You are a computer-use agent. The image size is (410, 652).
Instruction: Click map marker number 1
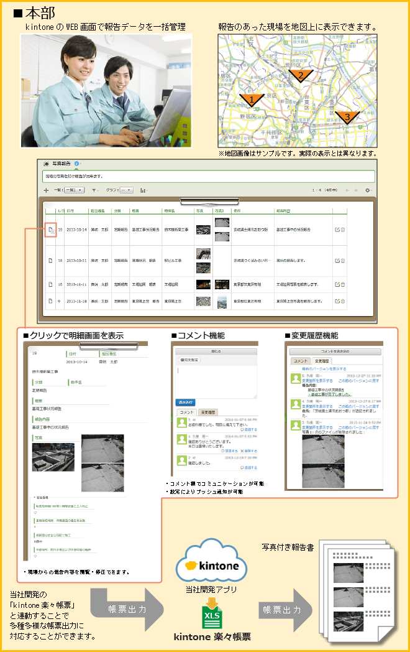coord(252,100)
